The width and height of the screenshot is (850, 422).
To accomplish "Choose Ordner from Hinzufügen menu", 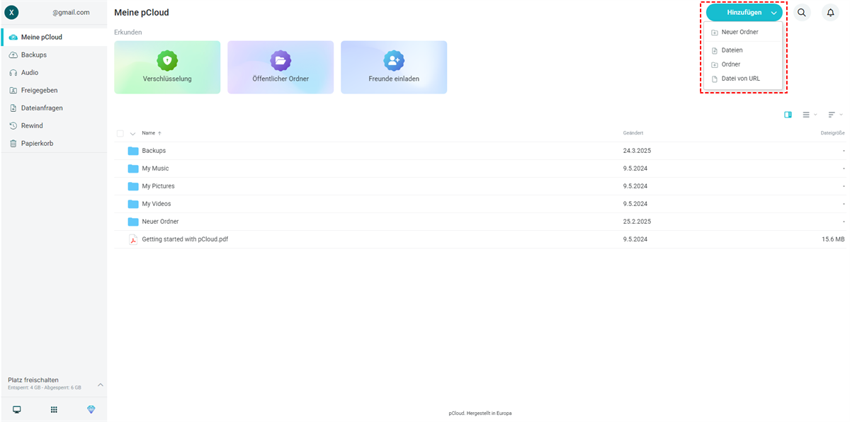I will 743,64.
